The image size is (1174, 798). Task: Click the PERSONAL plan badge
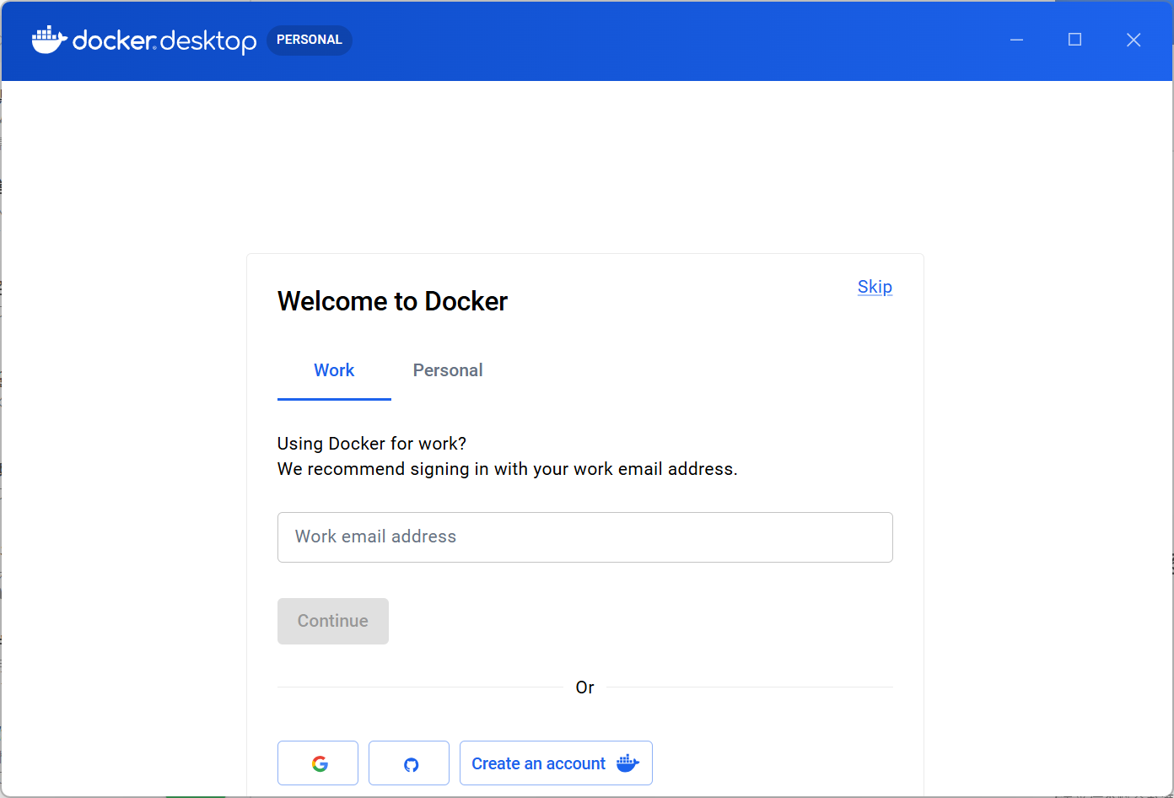click(x=310, y=40)
